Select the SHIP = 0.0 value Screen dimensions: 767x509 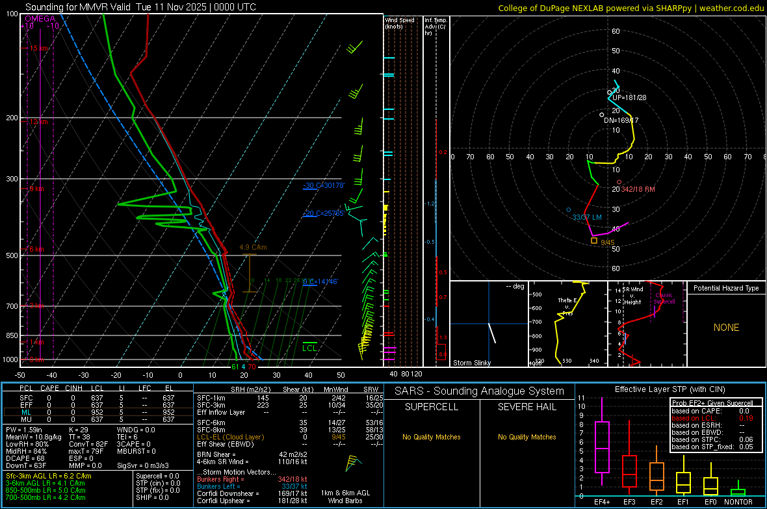(152, 497)
